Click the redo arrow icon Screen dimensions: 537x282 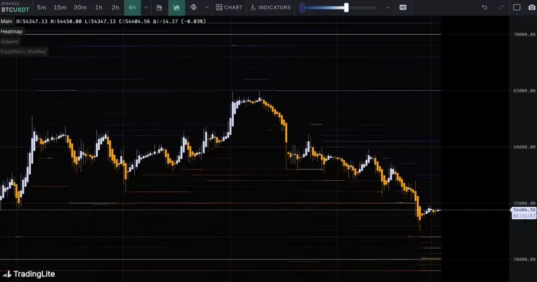tap(501, 8)
